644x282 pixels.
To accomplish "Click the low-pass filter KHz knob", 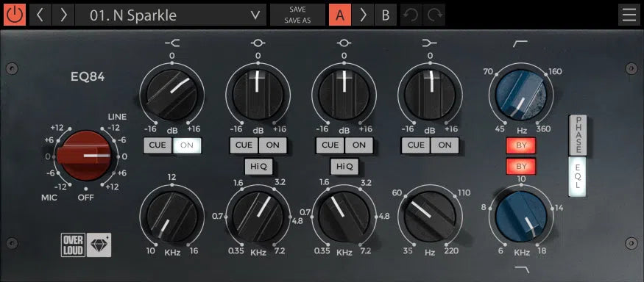I will click(x=521, y=217).
